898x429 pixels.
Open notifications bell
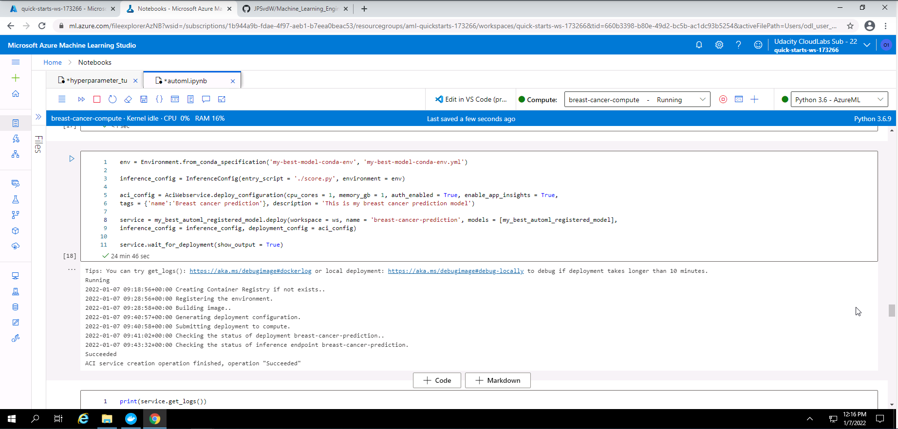[x=699, y=45]
